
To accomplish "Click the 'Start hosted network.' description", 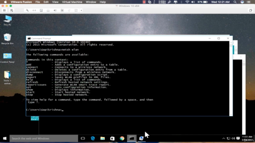I will pos(73,92).
